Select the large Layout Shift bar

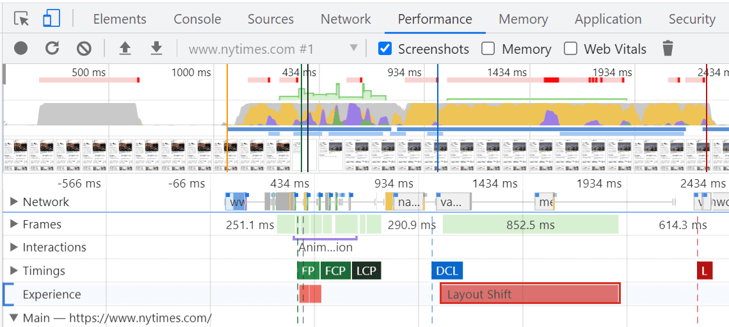coord(529,294)
